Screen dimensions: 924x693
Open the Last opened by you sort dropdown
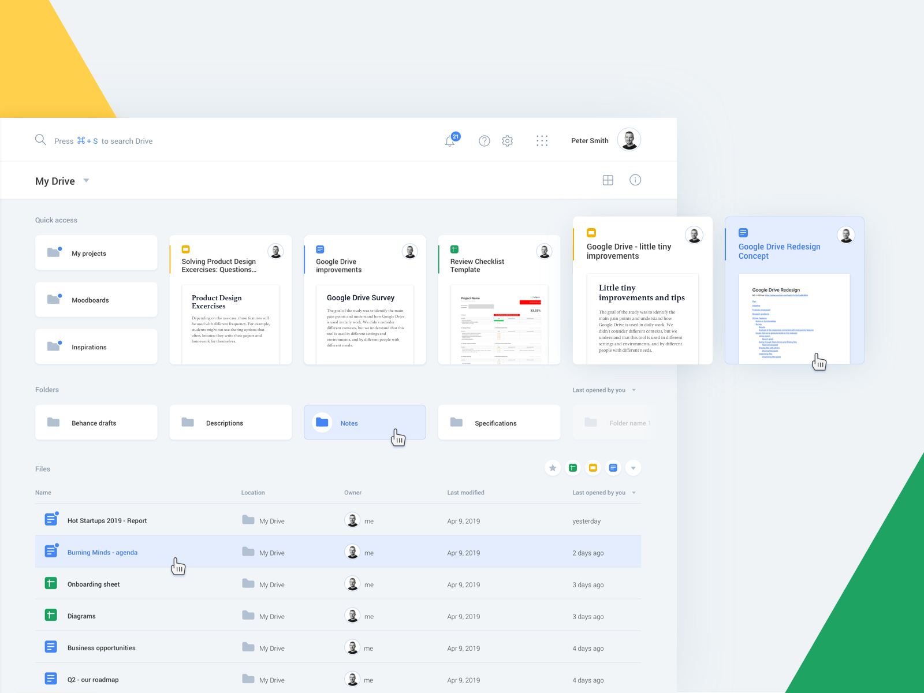tap(603, 390)
